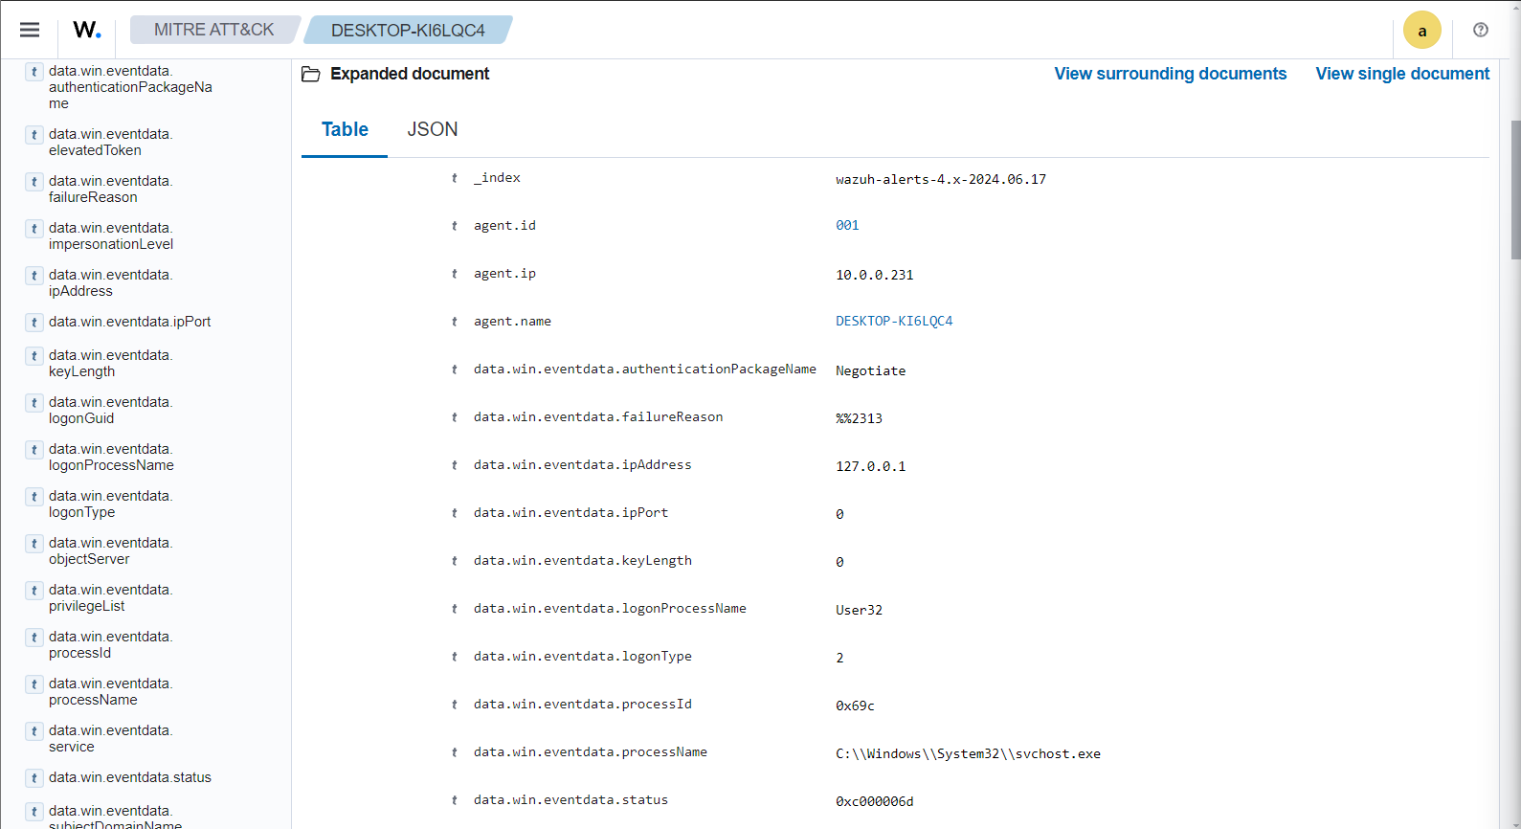Image resolution: width=1521 pixels, height=829 pixels.
Task: Click type icon beside processId sidebar field
Action: pos(34,638)
